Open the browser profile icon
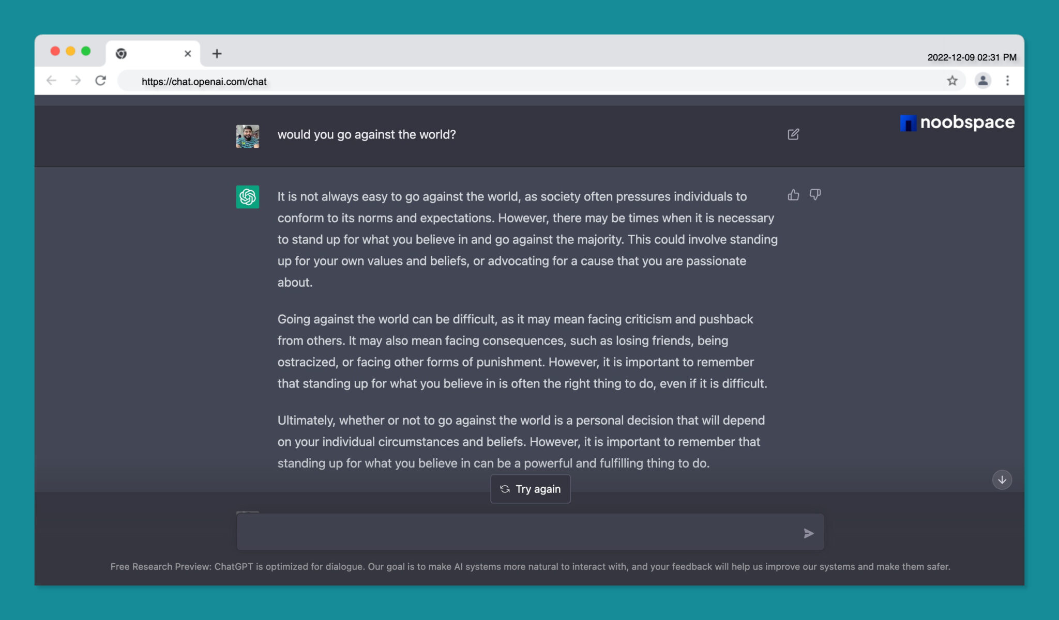The width and height of the screenshot is (1059, 620). pyautogui.click(x=982, y=81)
